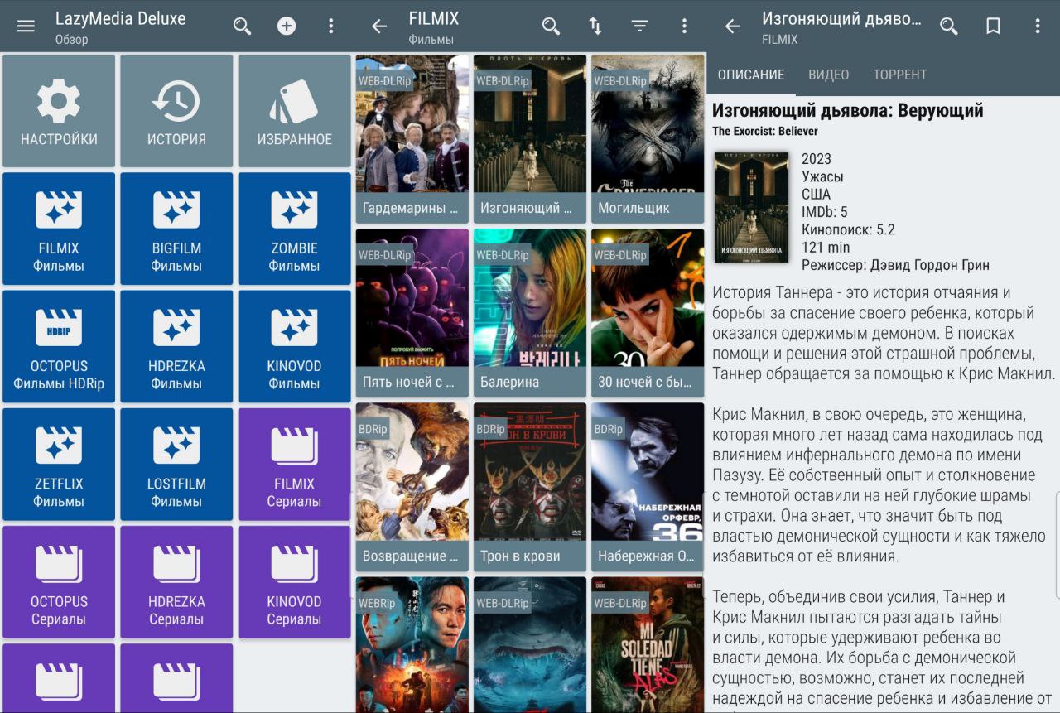
Task: Tap the IMDb: 5 rating text
Action: pyautogui.click(x=825, y=212)
